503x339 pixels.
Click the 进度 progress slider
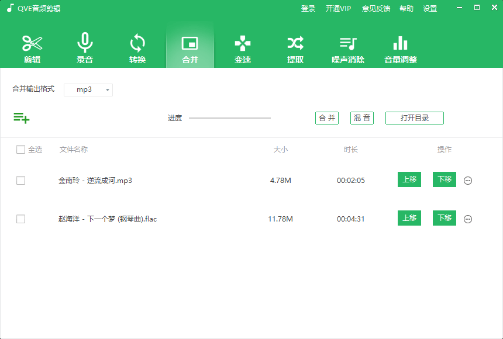tap(229, 117)
